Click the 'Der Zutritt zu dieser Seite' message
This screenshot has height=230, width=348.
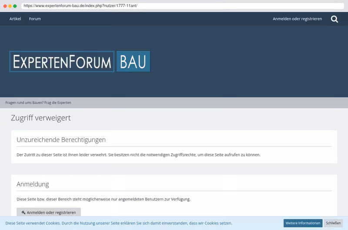tap(138, 155)
